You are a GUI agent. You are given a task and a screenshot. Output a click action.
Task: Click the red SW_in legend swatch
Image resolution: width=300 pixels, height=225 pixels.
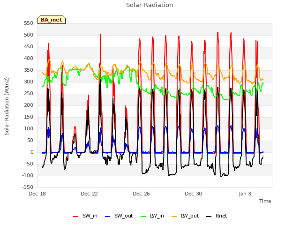click(76, 217)
